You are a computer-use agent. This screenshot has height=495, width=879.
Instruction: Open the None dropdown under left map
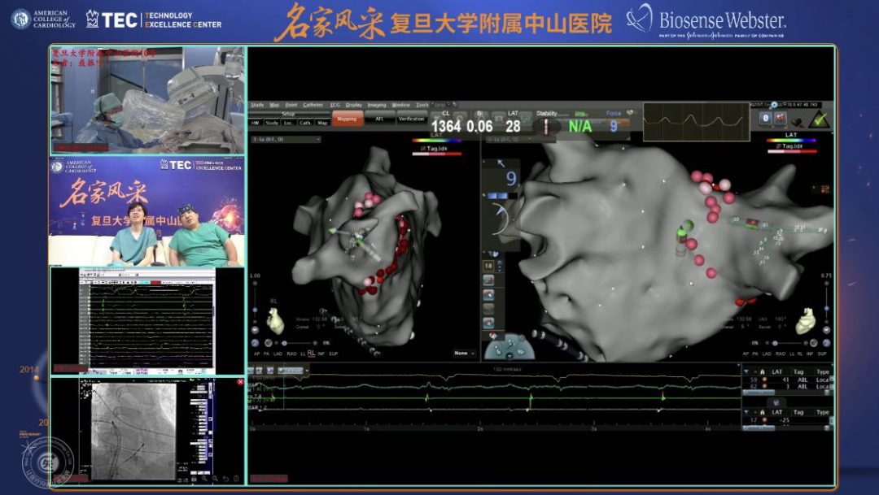pos(465,354)
